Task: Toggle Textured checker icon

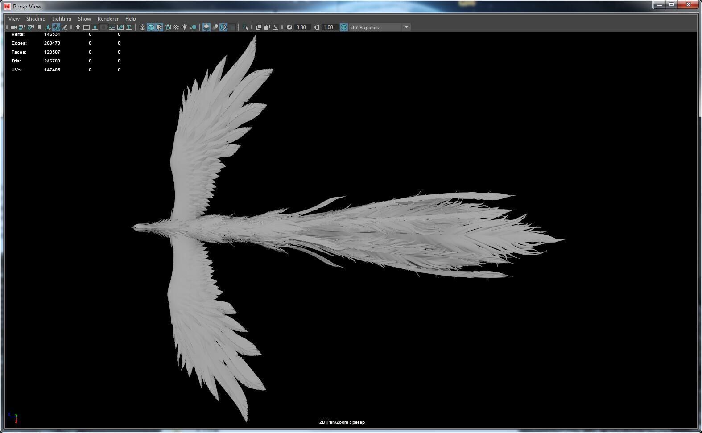Action: (x=176, y=27)
